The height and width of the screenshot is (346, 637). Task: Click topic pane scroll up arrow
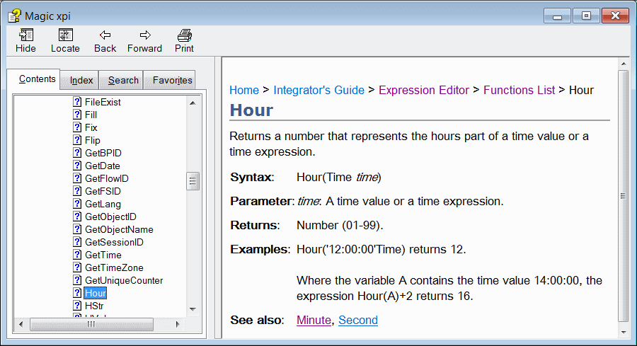(x=624, y=64)
